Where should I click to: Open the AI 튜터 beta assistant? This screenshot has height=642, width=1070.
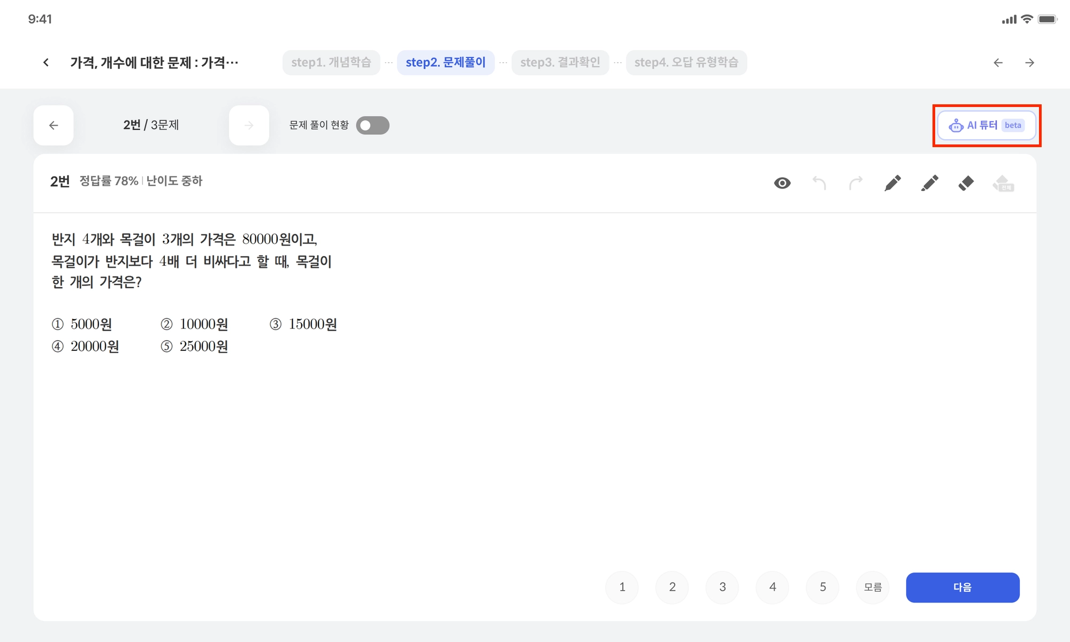(x=987, y=125)
